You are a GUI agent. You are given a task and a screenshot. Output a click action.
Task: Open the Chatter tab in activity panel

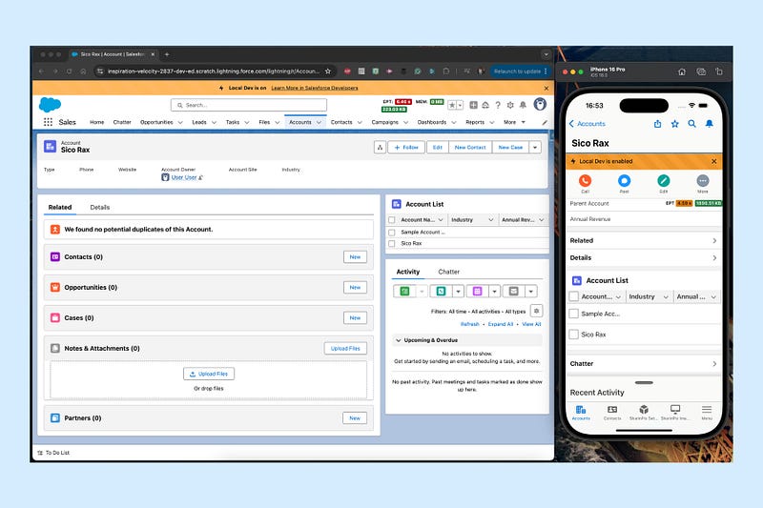(x=448, y=272)
